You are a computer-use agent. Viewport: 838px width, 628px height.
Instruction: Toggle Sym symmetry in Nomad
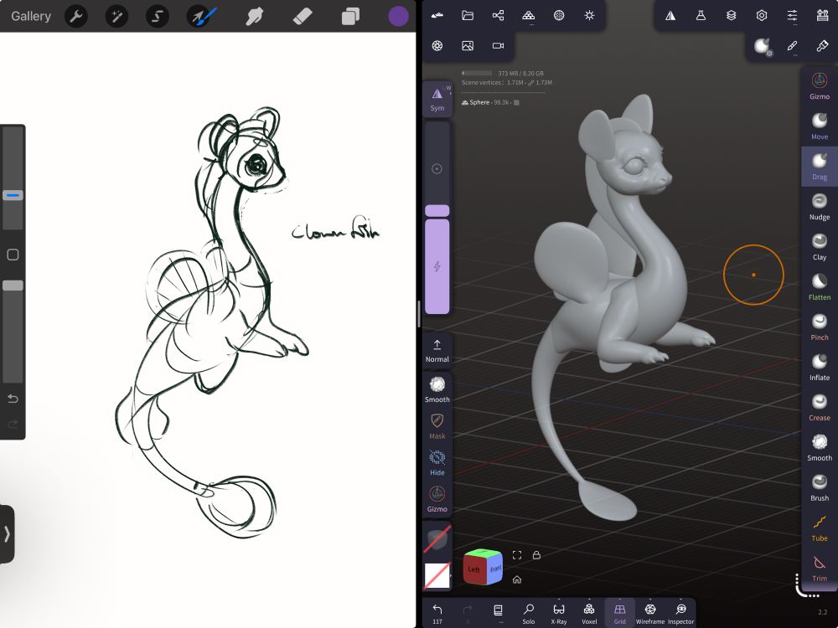437,99
